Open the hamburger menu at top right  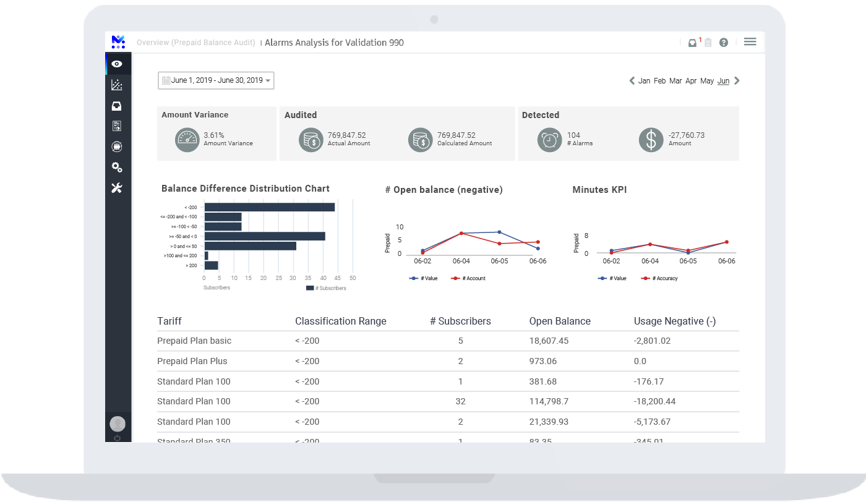click(x=750, y=41)
